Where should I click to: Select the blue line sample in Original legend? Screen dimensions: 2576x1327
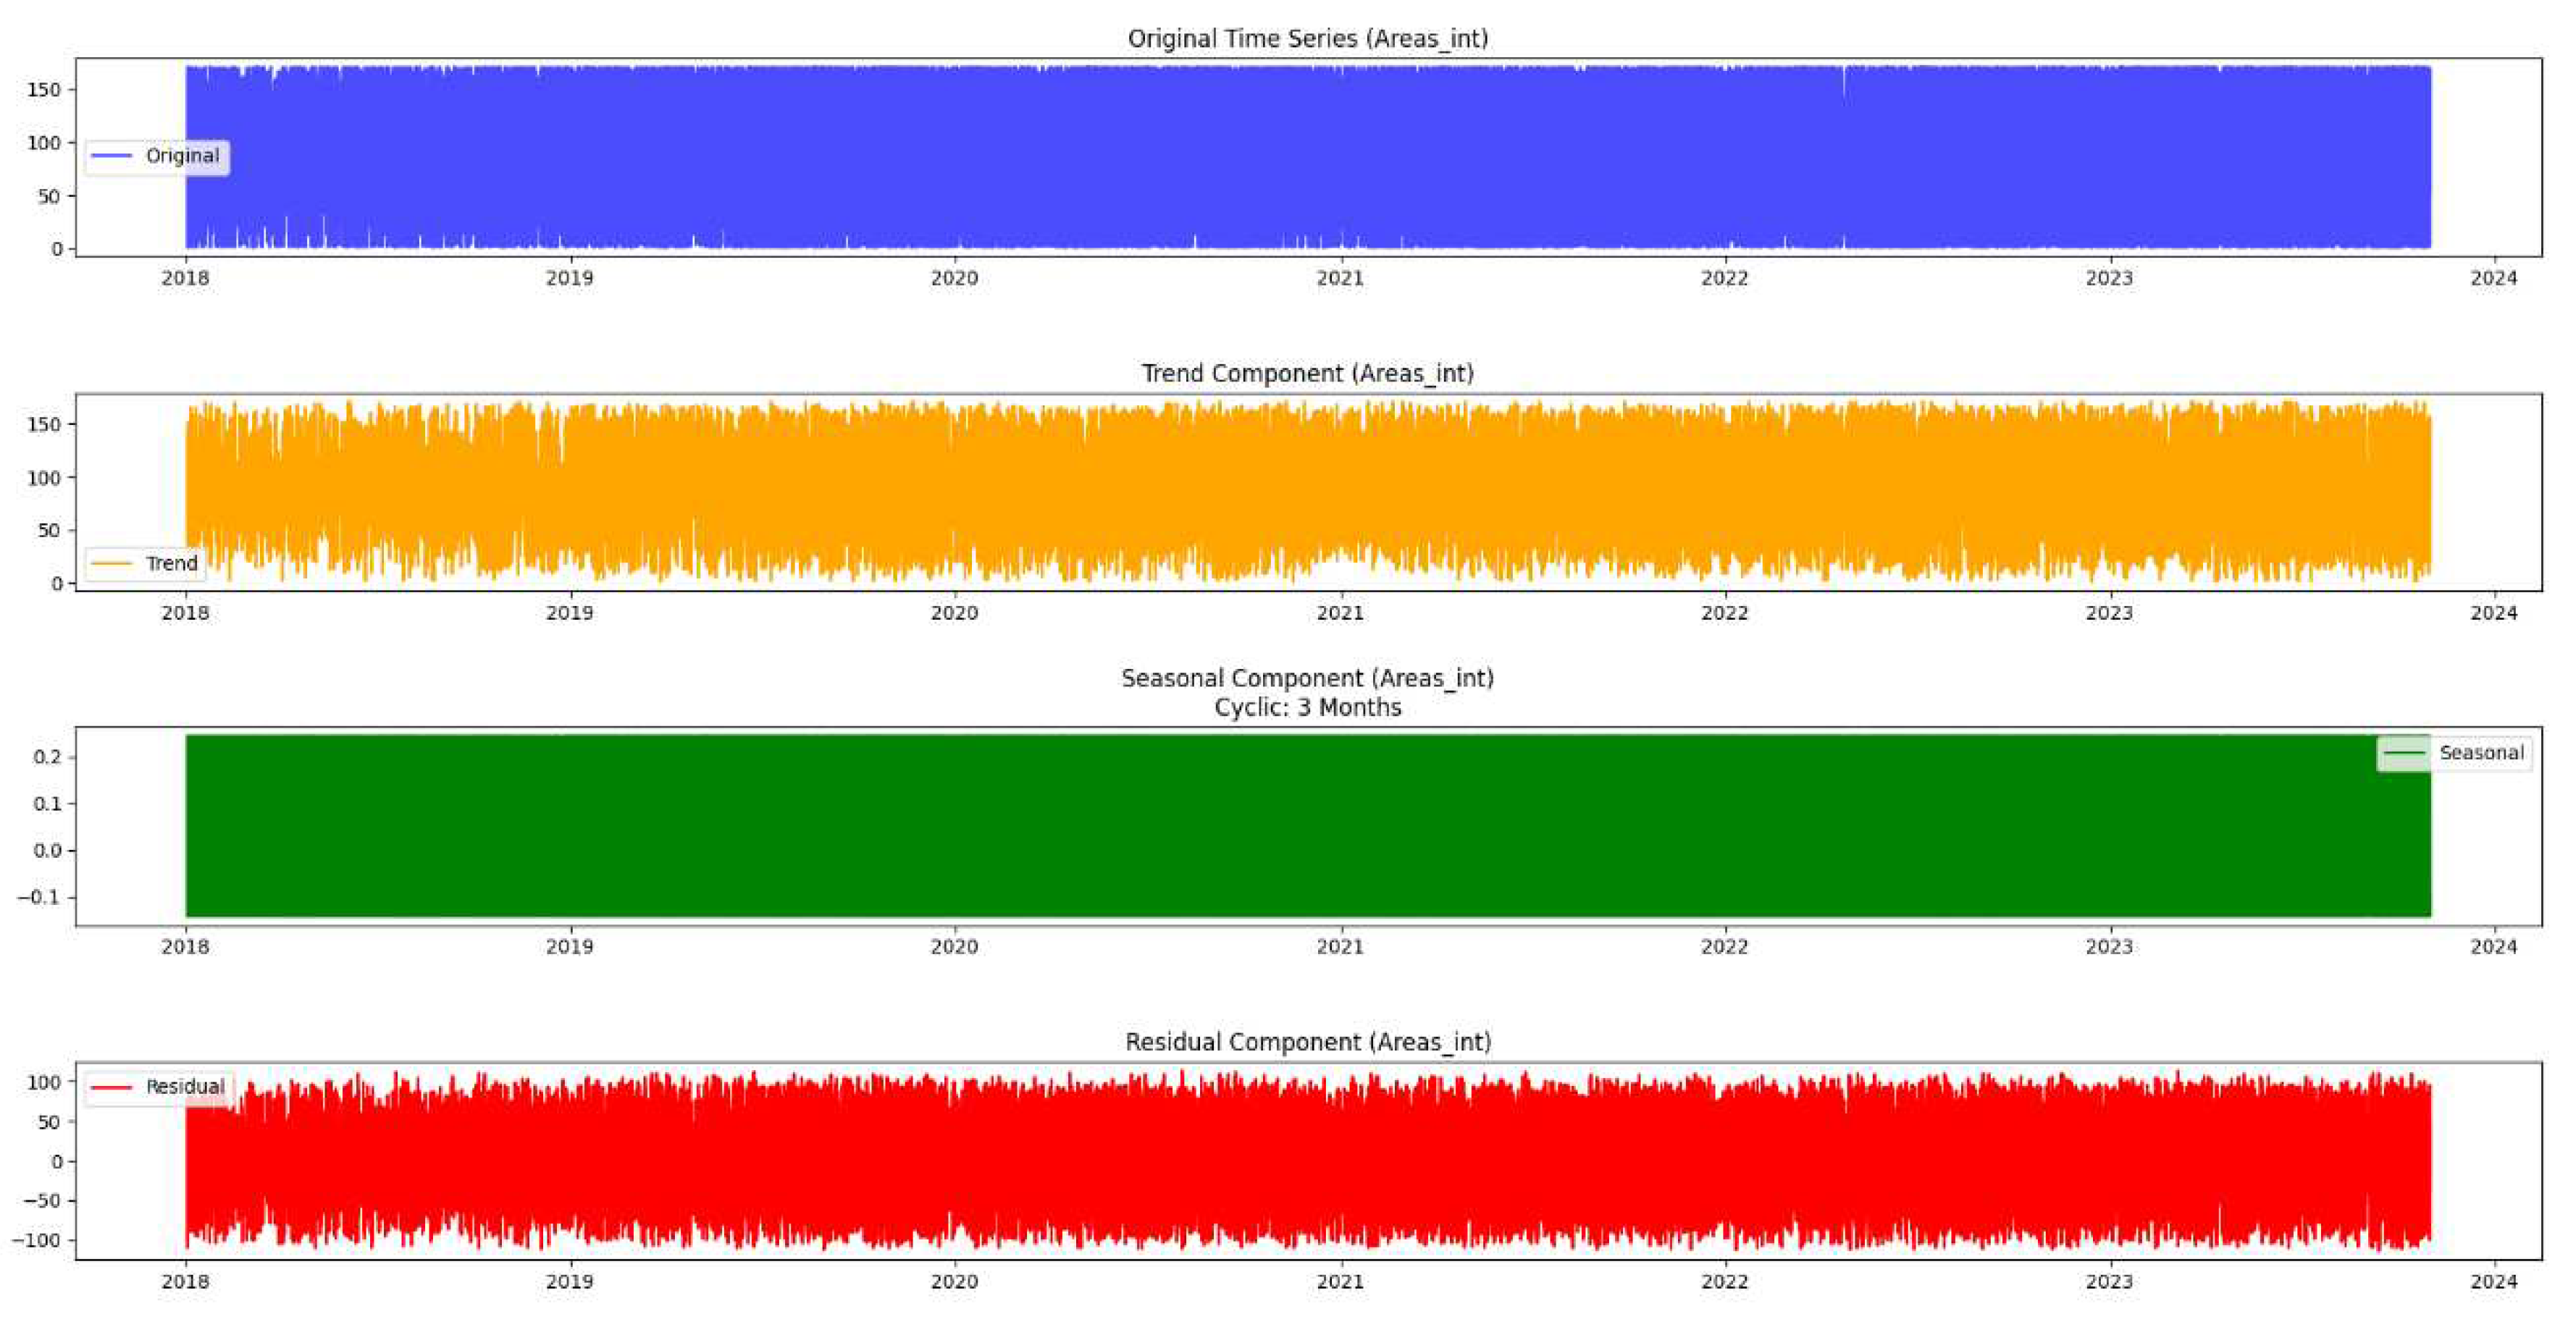(x=113, y=156)
